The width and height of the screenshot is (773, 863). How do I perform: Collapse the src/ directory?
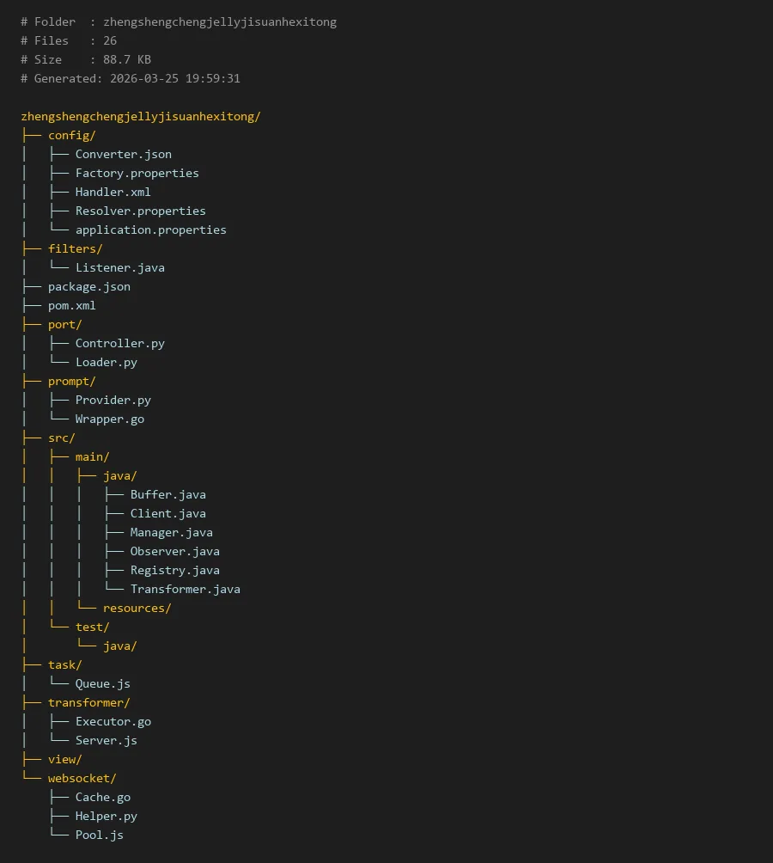click(x=61, y=438)
